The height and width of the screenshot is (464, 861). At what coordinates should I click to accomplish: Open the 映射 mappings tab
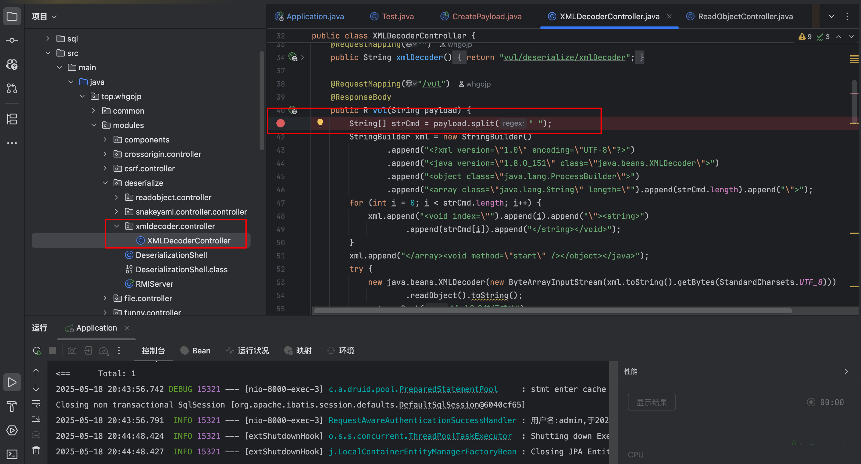298,351
